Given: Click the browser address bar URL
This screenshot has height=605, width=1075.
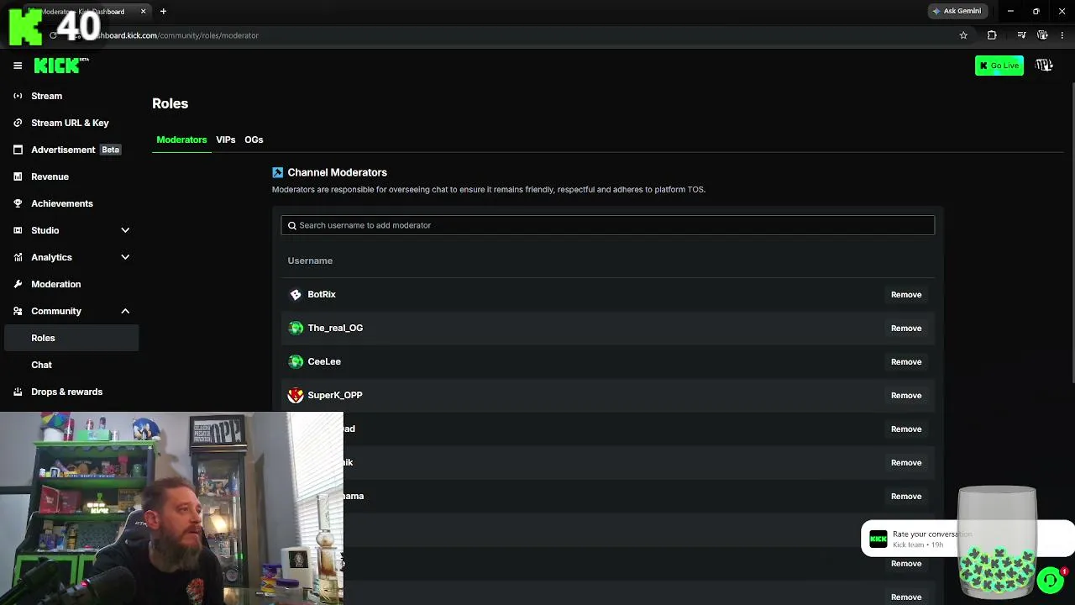Looking at the screenshot, I should click(x=175, y=35).
